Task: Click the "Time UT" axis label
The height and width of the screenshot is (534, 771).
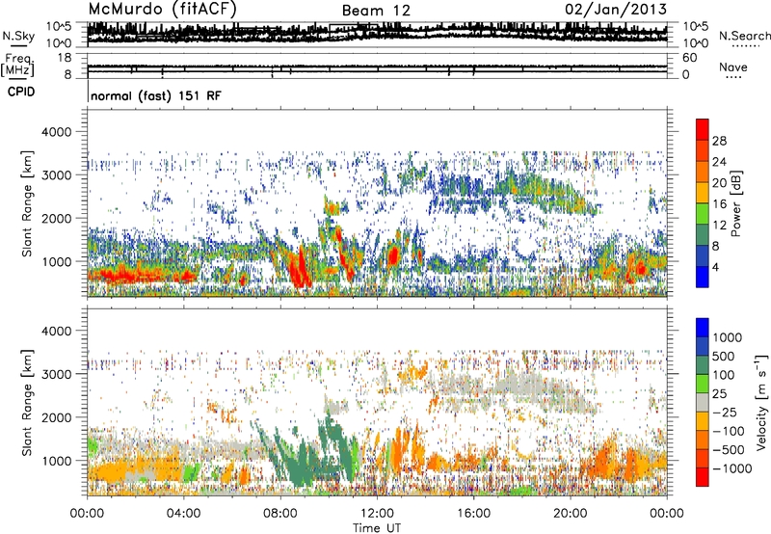Action: [x=377, y=528]
